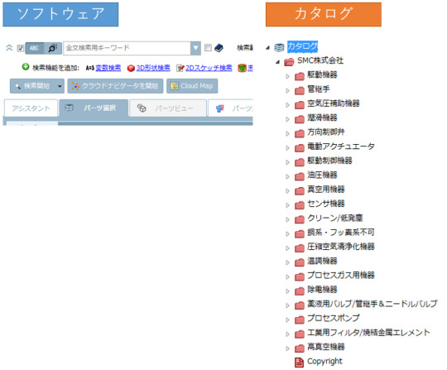Open the 変数検索 link
447x370 pixels.
108,68
